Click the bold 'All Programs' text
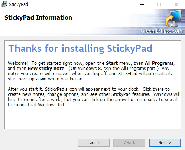185x150 pixels. (x=159, y=63)
